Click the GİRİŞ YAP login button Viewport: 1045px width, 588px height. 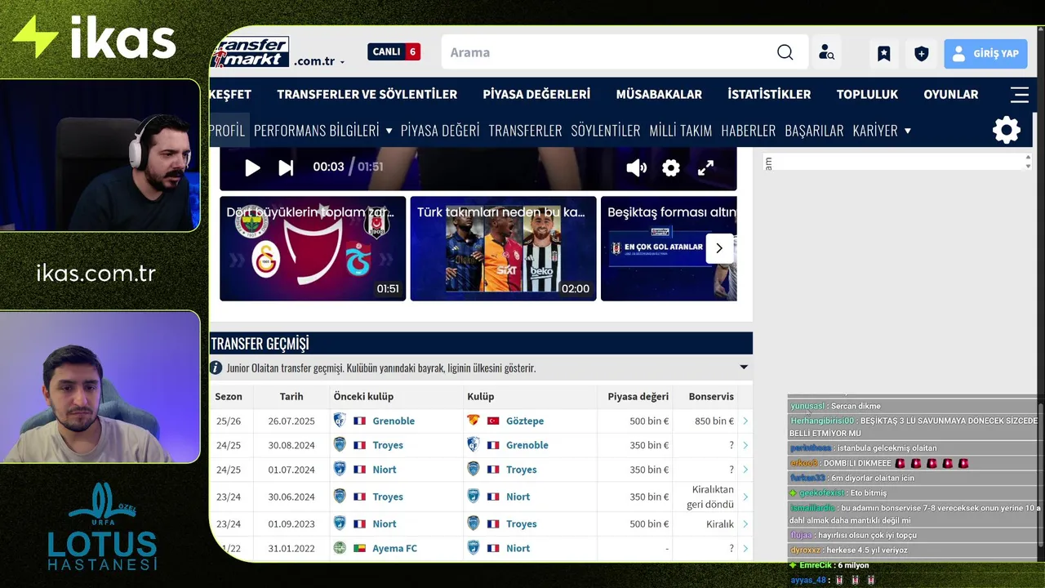coord(985,54)
